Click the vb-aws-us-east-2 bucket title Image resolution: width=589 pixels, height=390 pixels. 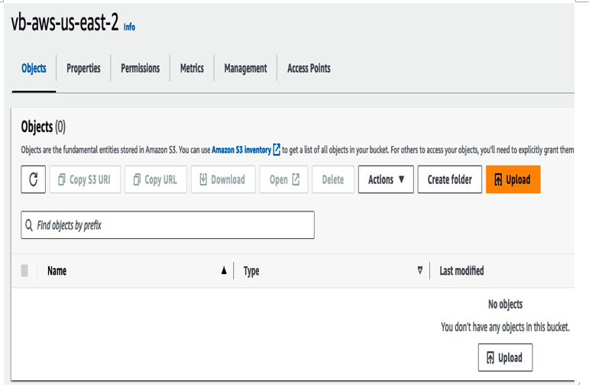(x=65, y=23)
